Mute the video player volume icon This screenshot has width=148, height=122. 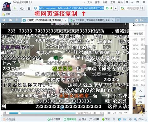click(95, 113)
